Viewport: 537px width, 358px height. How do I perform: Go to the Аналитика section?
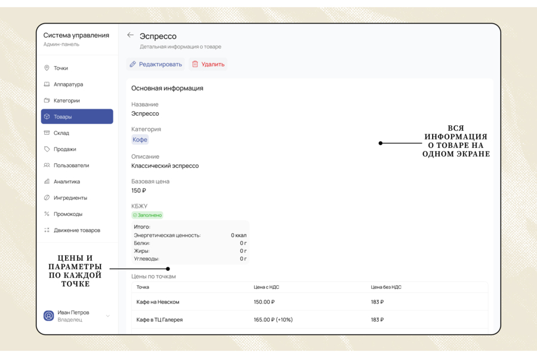coord(77,181)
